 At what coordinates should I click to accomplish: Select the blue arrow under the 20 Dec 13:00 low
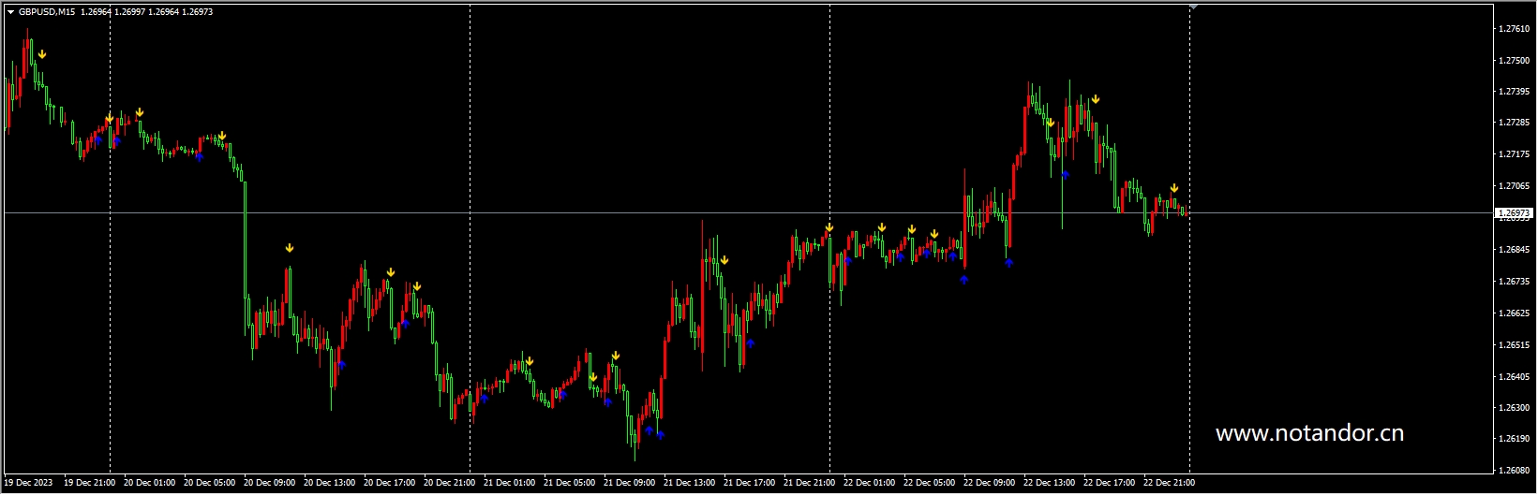tap(341, 364)
